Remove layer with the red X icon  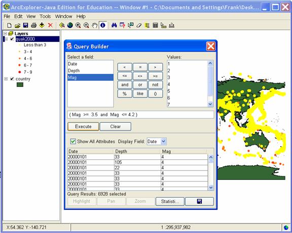(50, 25)
